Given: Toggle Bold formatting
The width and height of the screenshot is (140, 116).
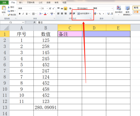Looking at the screenshot, I should coord(20,14).
